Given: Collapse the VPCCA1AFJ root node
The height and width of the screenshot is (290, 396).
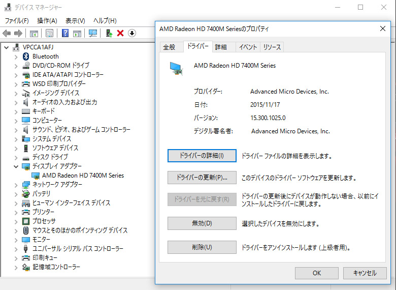Looking at the screenshot, I should click(7, 47).
